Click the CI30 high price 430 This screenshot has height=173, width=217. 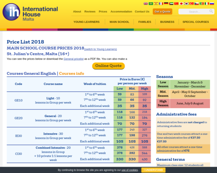(x=145, y=159)
